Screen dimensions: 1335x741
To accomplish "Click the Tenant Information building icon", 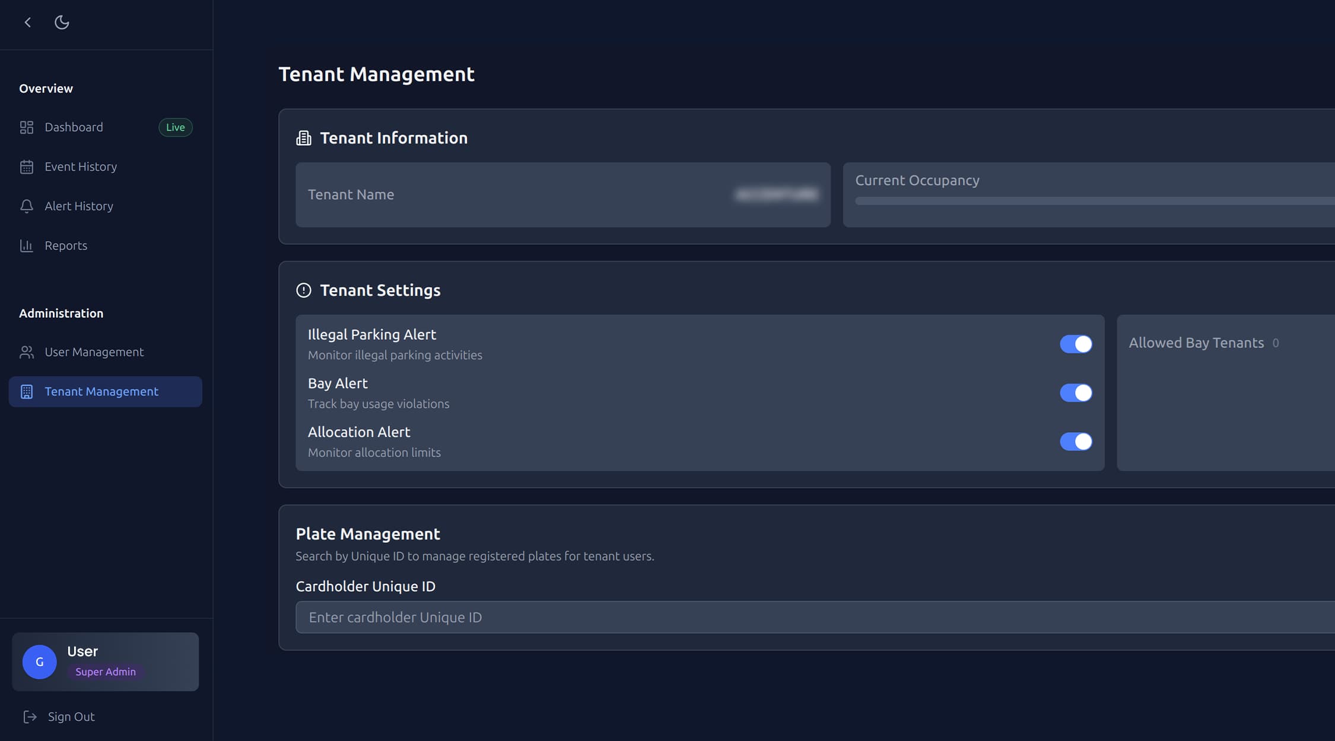I will tap(304, 138).
